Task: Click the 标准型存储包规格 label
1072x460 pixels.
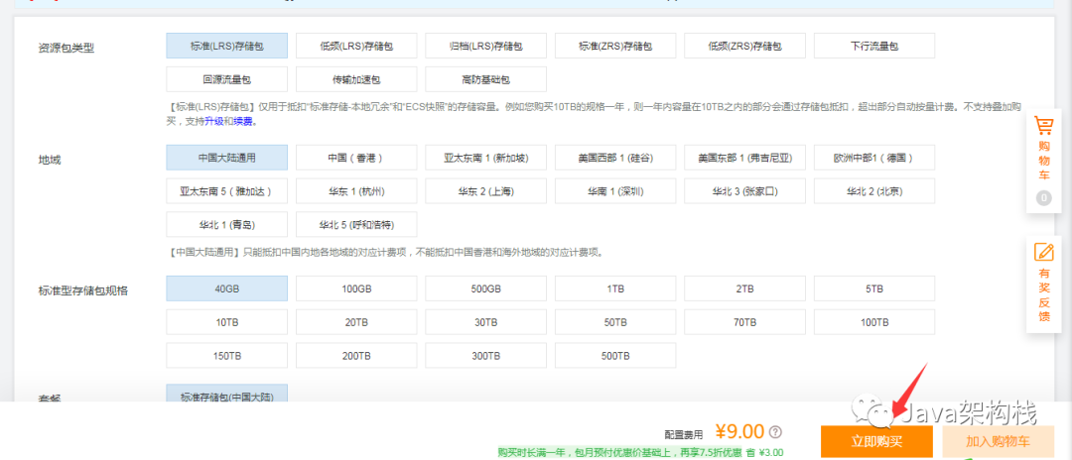Action: tap(82, 290)
